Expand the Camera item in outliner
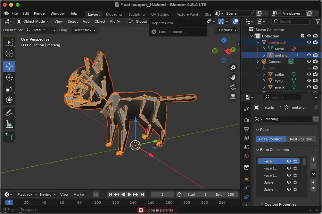This screenshot has height=214, width=322. 258,62
